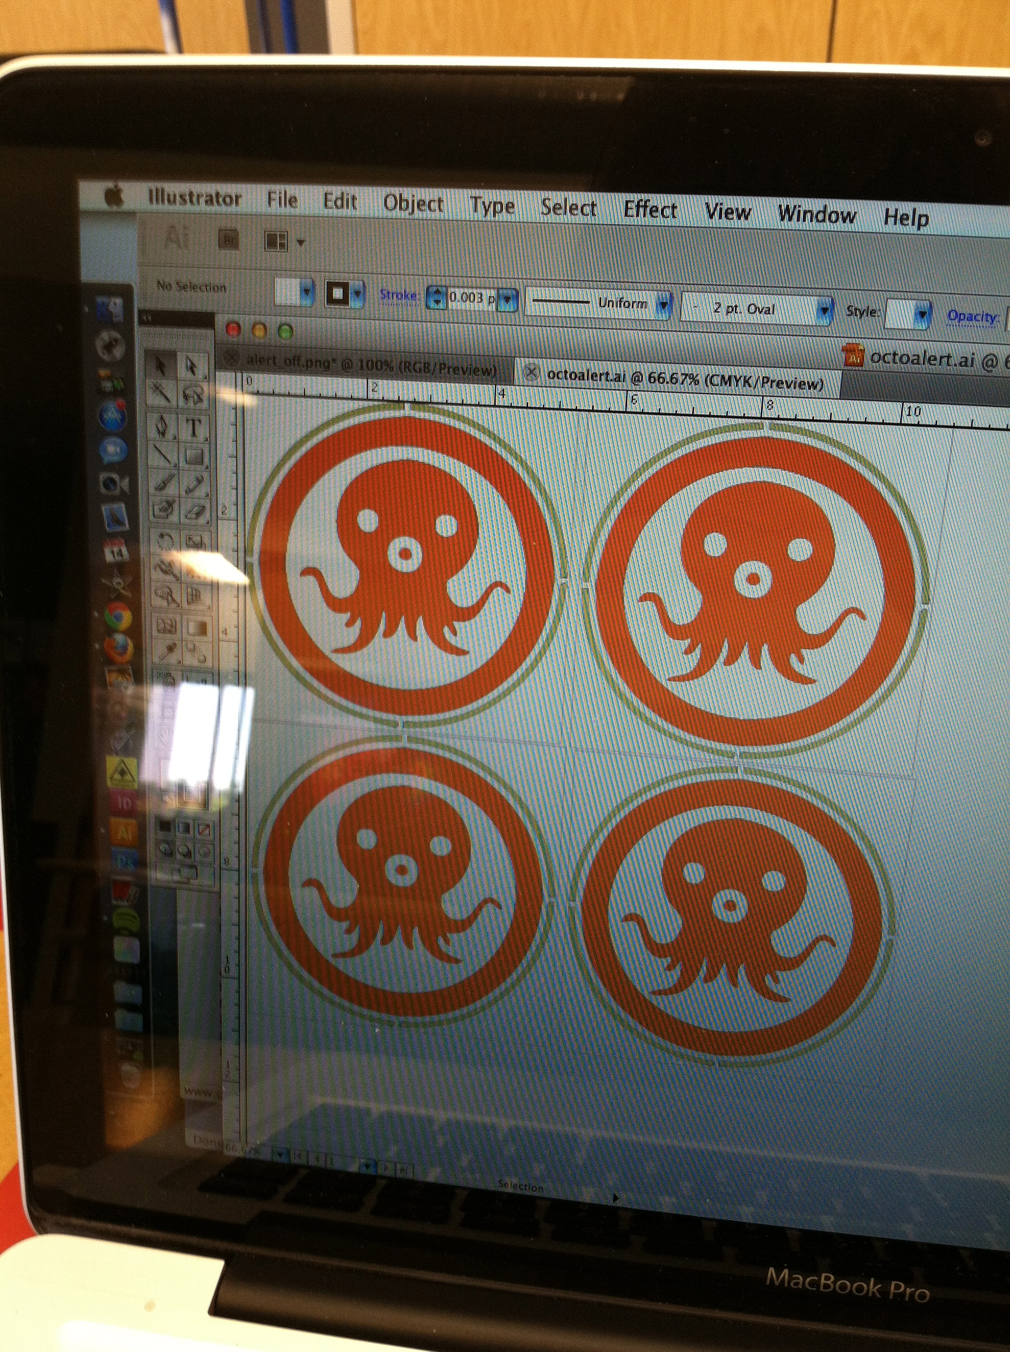Open the Type menu
The width and height of the screenshot is (1010, 1352).
pyautogui.click(x=492, y=206)
